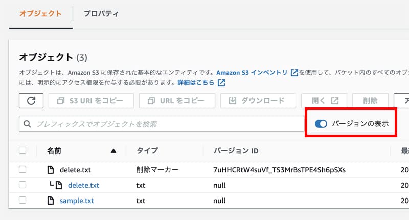
Task: Select the オブジェクト tab
Action: (40, 14)
